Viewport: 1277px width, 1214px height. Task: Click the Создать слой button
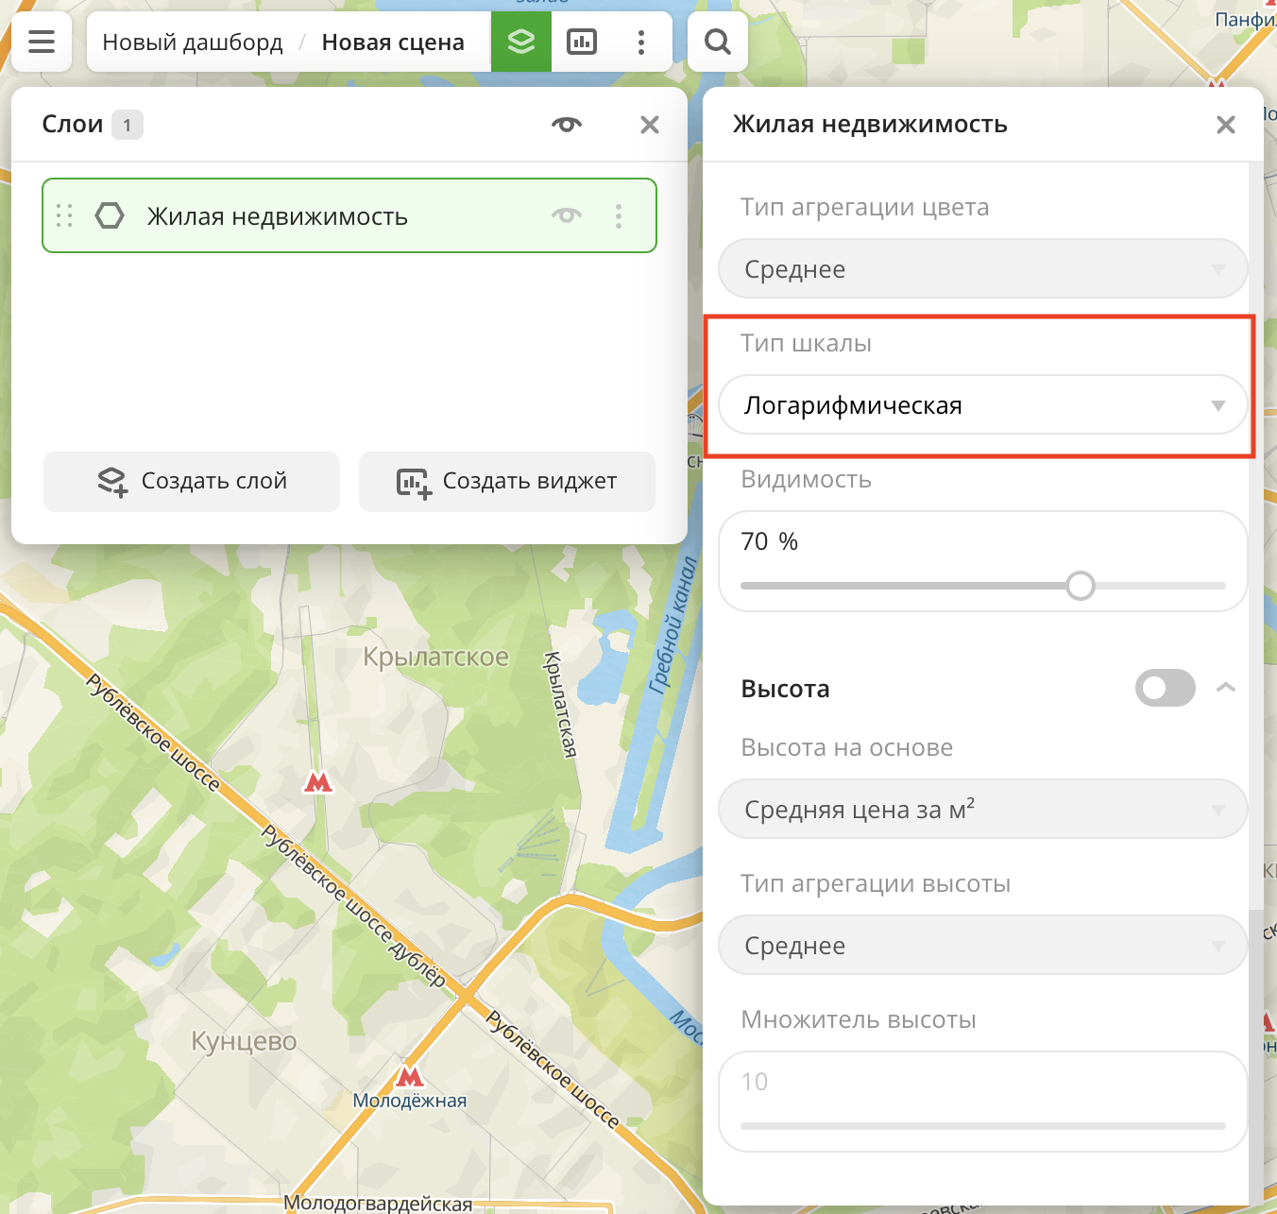tap(192, 481)
